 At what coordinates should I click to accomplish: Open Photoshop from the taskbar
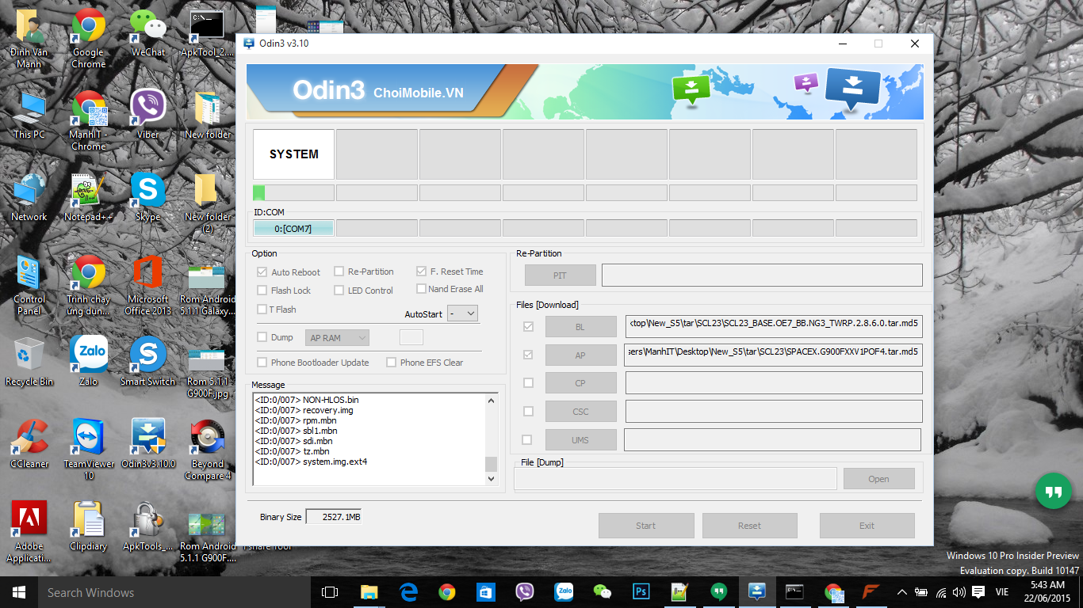(x=641, y=591)
